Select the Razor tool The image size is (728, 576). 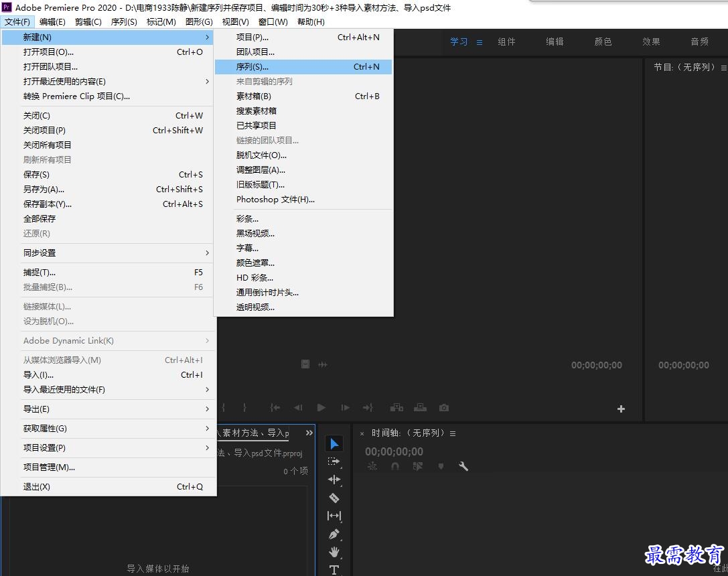pos(334,498)
